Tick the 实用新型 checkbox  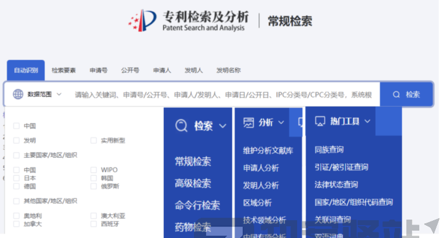click(x=93, y=140)
